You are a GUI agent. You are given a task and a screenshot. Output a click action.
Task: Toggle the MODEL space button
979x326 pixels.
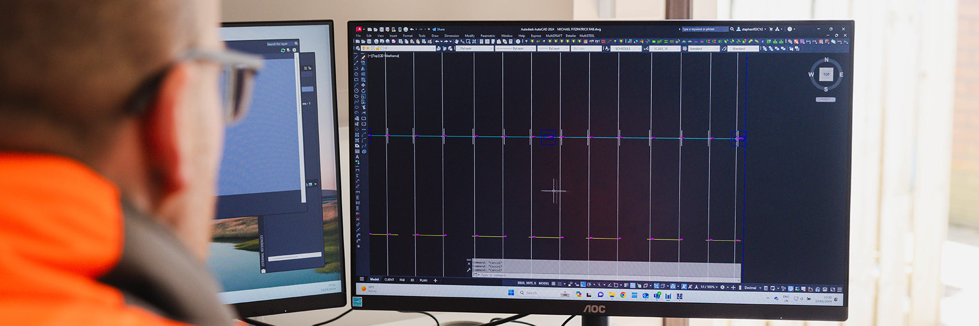[x=544, y=284]
